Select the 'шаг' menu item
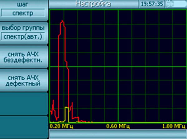Viewport: 187px width, 139px height. [24, 5]
